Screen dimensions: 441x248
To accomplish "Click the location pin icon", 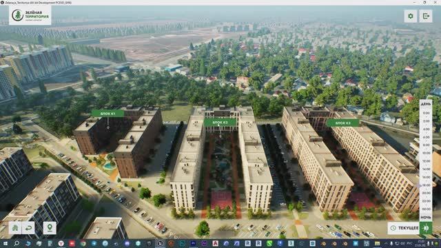I will [x=50, y=228].
